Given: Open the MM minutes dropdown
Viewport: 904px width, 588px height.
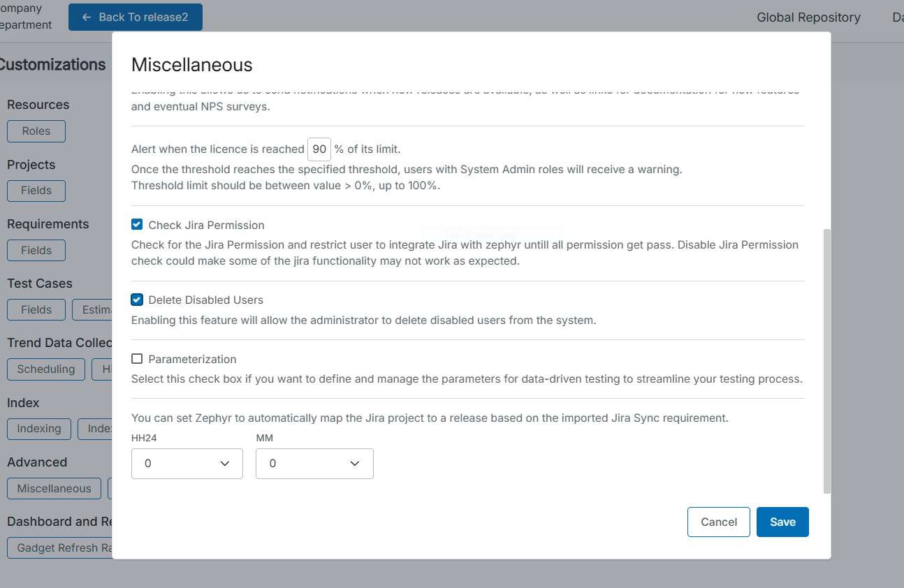Looking at the screenshot, I should click(x=314, y=464).
